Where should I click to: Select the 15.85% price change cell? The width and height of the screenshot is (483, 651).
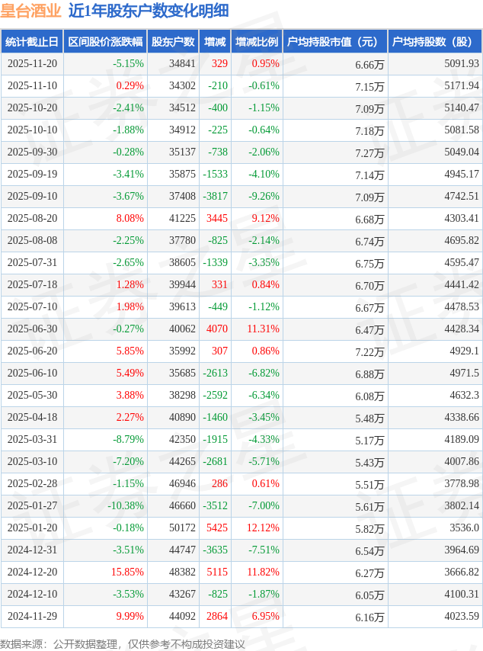tap(127, 572)
